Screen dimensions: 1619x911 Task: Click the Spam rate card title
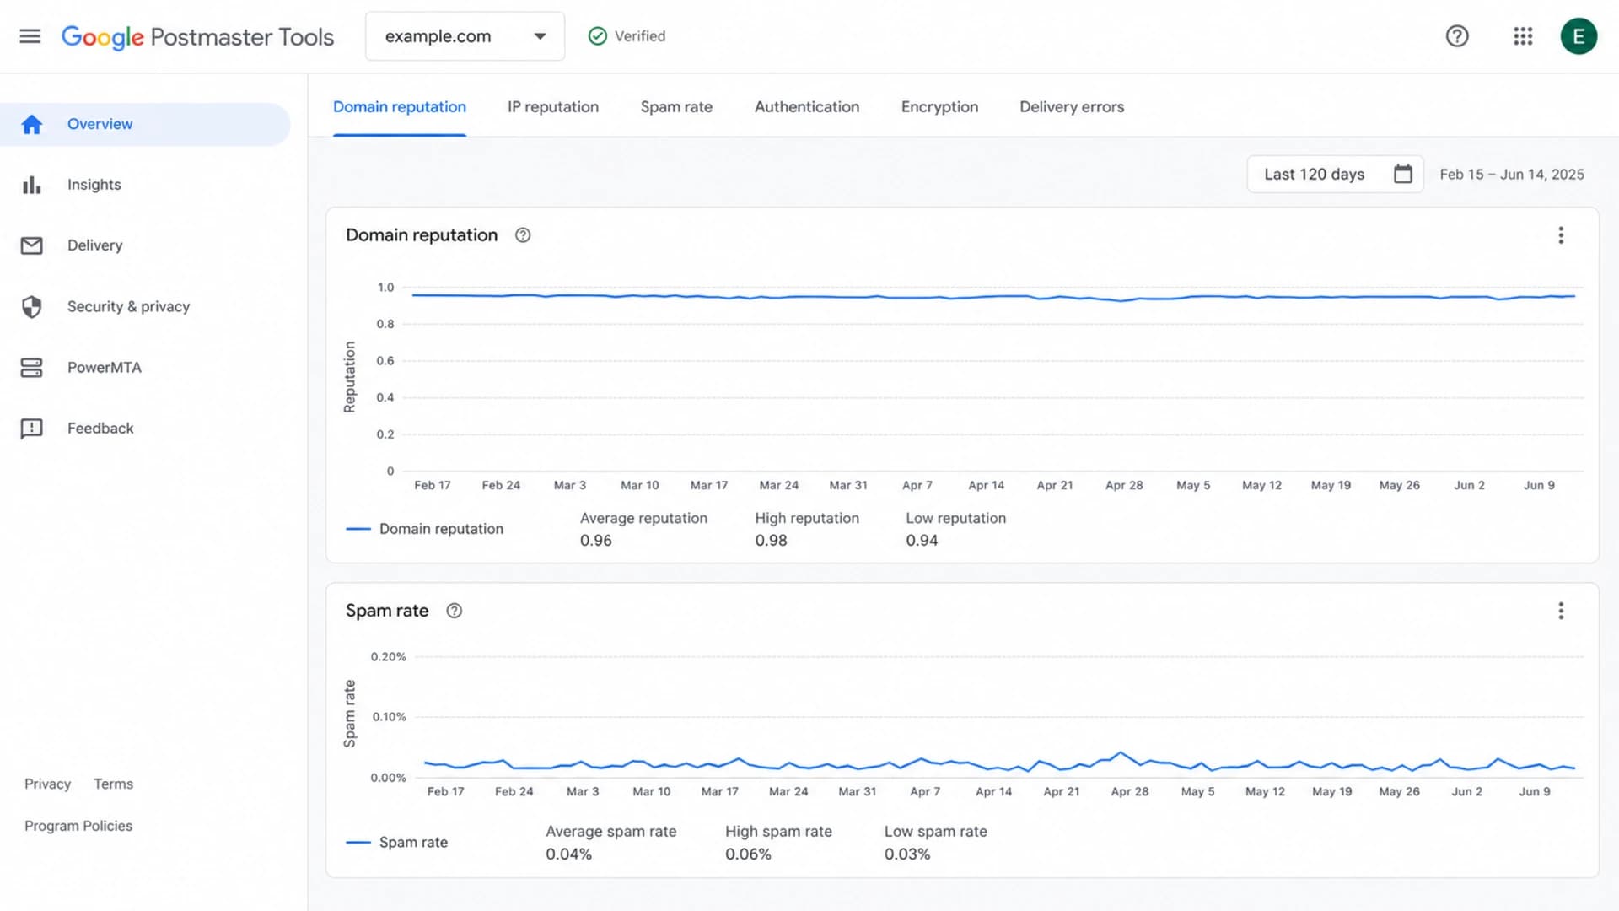387,611
